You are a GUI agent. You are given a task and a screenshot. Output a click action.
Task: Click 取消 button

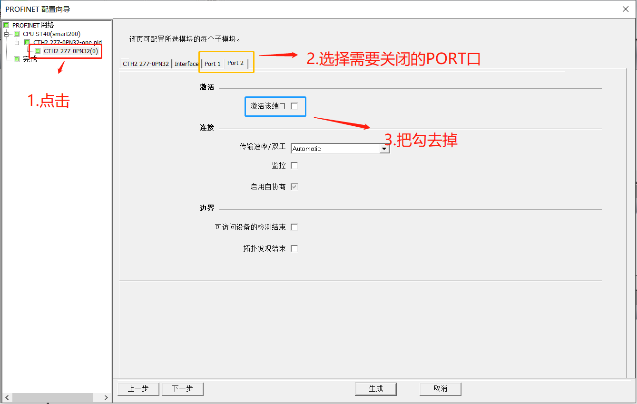(441, 389)
